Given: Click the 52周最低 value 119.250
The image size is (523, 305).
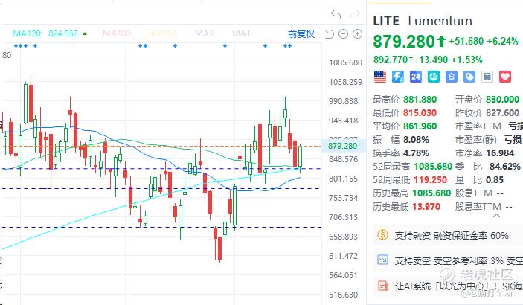Looking at the screenshot, I should click(430, 179).
